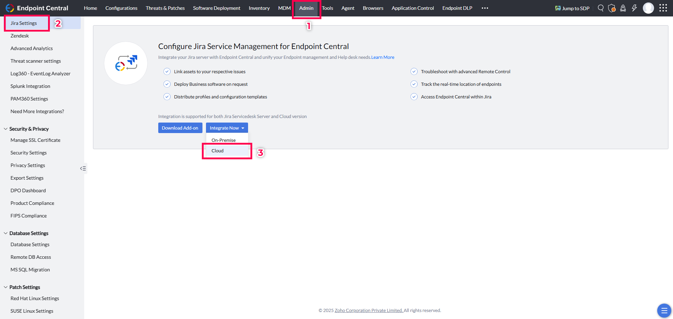Open the apps grid launcher icon
The height and width of the screenshot is (319, 673).
(663, 8)
